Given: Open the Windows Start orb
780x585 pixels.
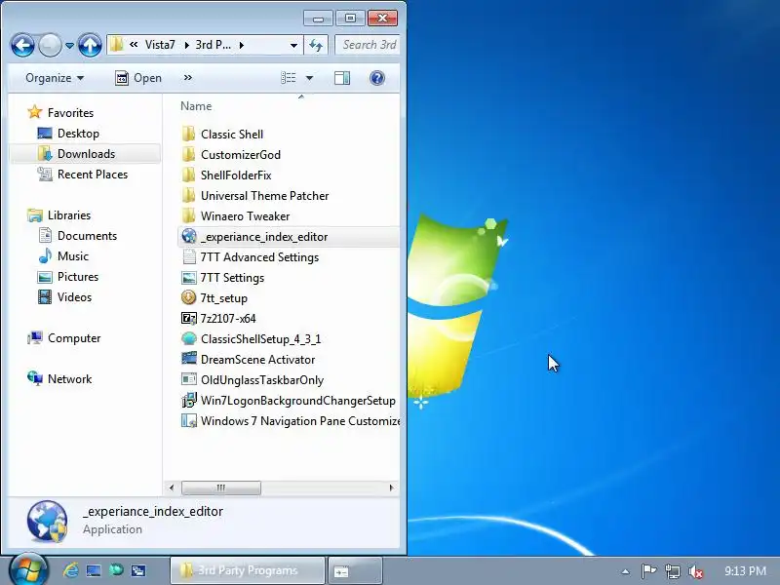Looking at the screenshot, I should 28,568.
